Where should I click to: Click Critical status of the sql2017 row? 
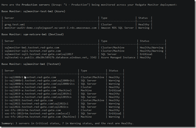pyautogui.click(x=146, y=54)
